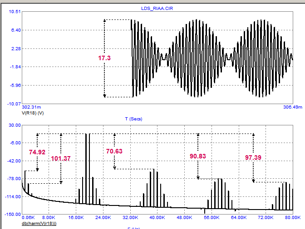The height and width of the screenshot is (229, 305).
Task: Click the 8.00K frequency axis label
Action: tap(49, 218)
